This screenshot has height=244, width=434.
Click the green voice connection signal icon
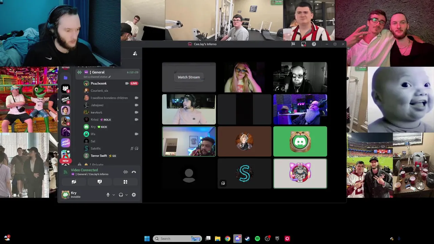(65, 172)
